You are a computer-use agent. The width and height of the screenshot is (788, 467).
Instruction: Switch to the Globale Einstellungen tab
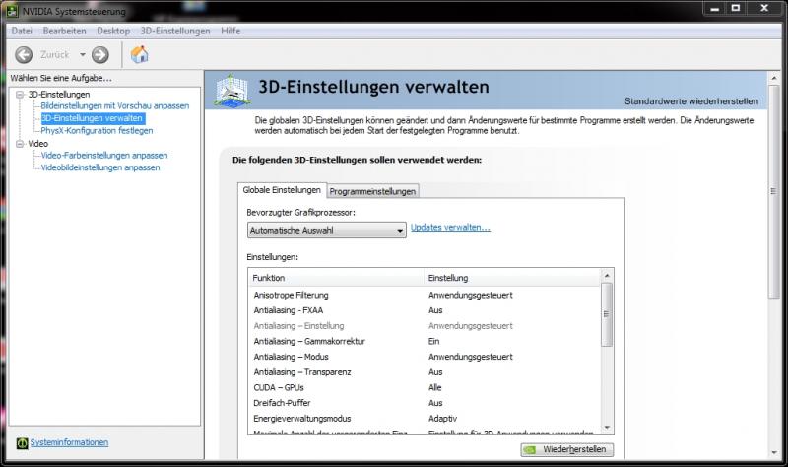pos(282,190)
